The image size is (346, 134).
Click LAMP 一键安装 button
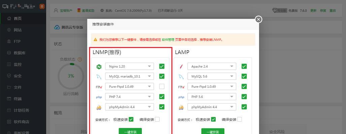tap(213, 131)
